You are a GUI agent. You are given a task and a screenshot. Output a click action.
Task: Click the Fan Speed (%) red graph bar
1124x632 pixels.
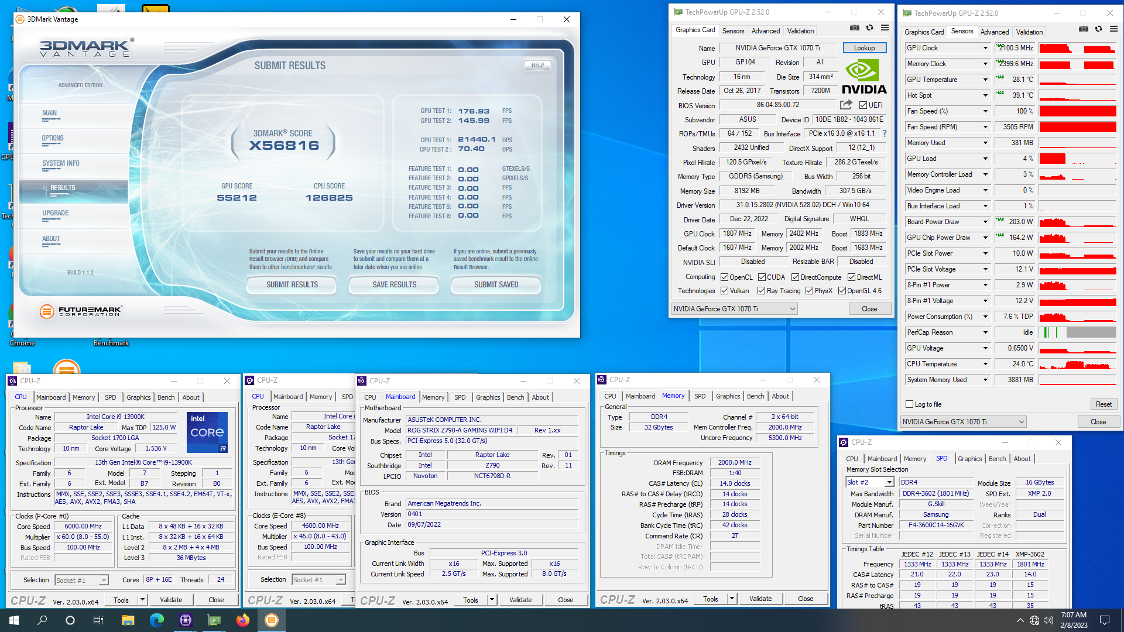[x=1078, y=111]
